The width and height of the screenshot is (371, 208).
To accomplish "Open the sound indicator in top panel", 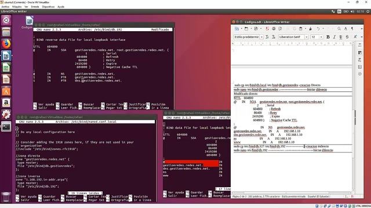I will [352, 12].
